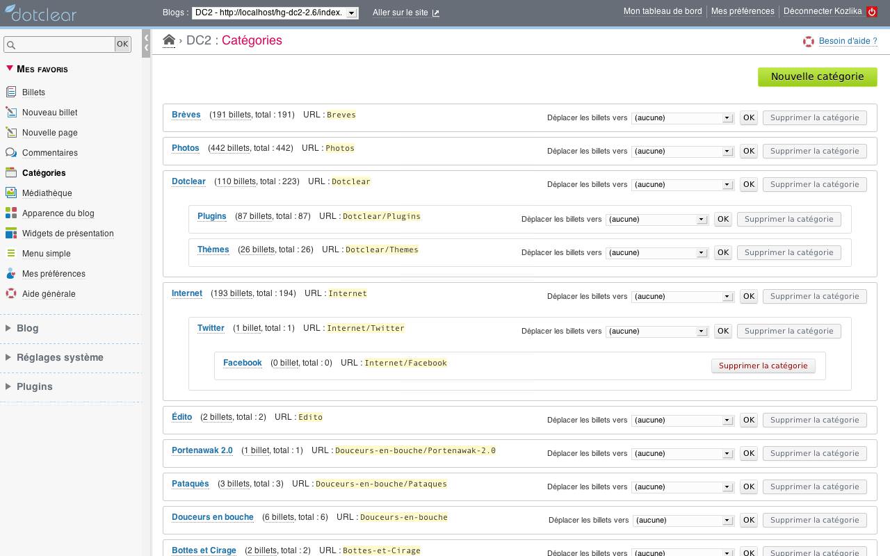Click the Billets icon in the sidebar
890x556 pixels.
pos(10,92)
